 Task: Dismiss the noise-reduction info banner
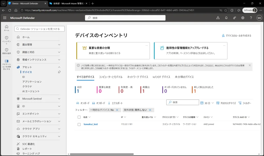250,65
